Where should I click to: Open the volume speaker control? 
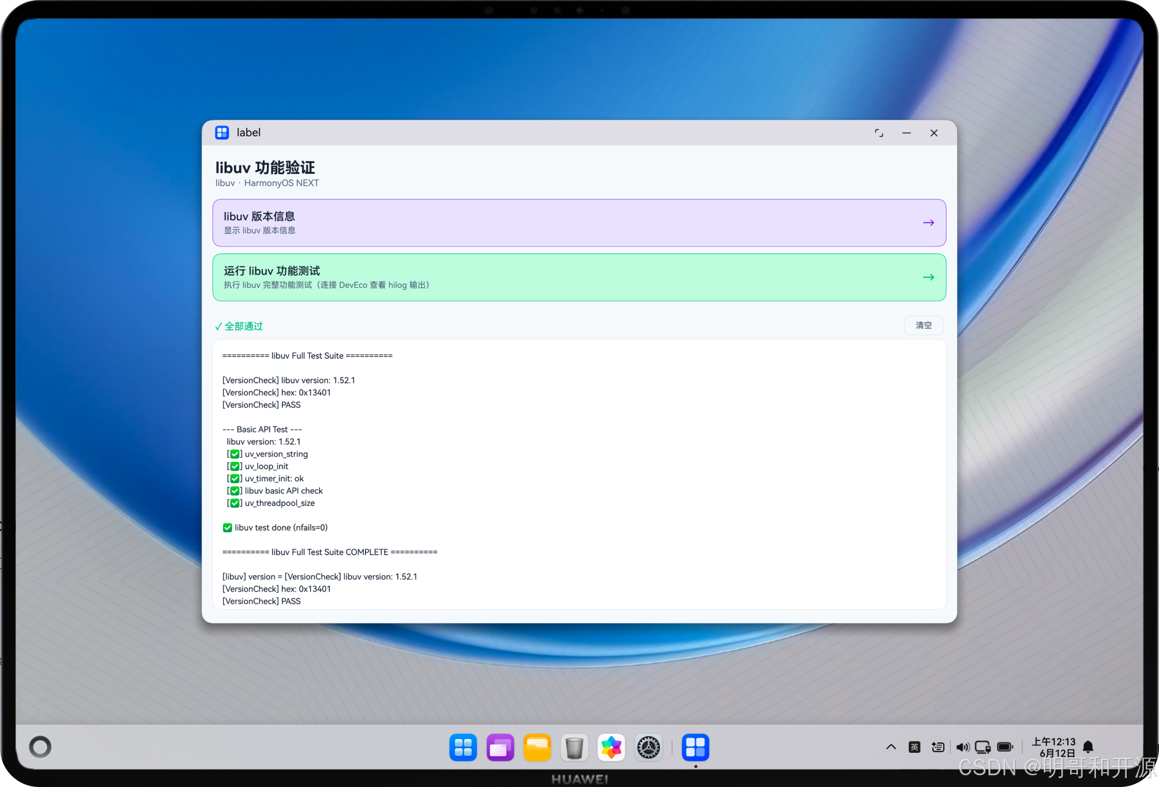point(963,746)
